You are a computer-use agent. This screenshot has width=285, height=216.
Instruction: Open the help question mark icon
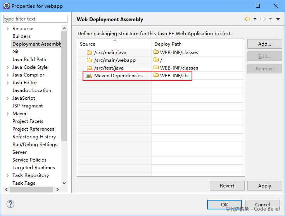pos(10,204)
